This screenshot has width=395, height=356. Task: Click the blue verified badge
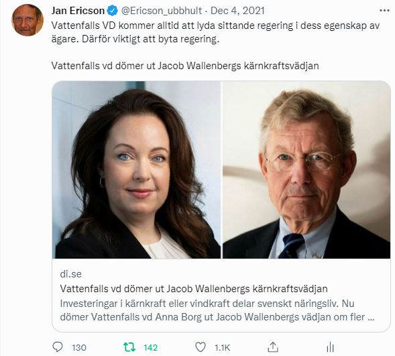click(113, 11)
